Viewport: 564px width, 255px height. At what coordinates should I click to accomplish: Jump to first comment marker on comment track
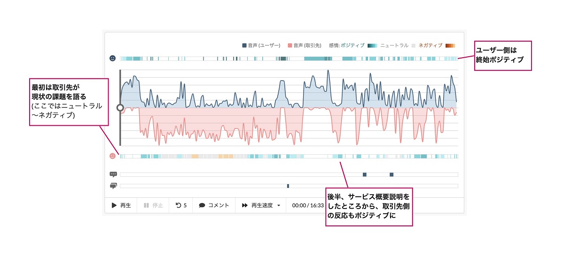(364, 174)
